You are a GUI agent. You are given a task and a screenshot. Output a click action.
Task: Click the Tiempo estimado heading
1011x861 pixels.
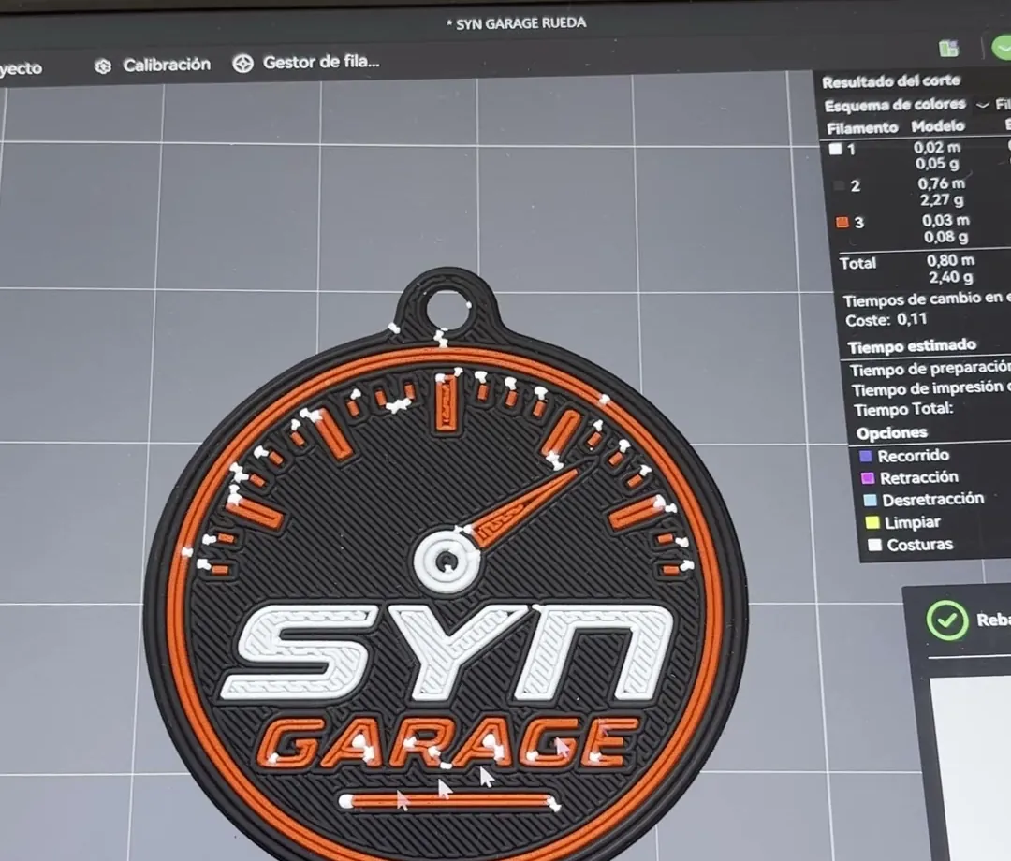point(912,346)
